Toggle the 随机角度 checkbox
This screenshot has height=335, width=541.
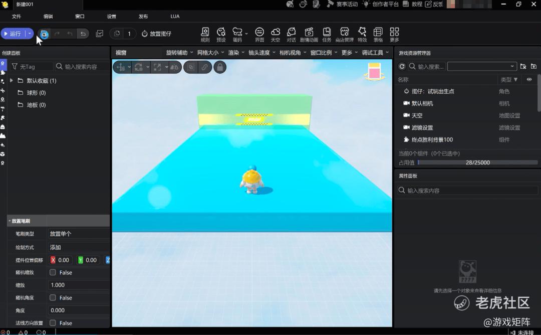[x=53, y=297]
